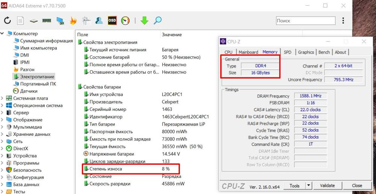Image resolution: width=376 pixels, height=194 pixels.
Task: Open Датчики in the tree
Action: click(29, 91)
